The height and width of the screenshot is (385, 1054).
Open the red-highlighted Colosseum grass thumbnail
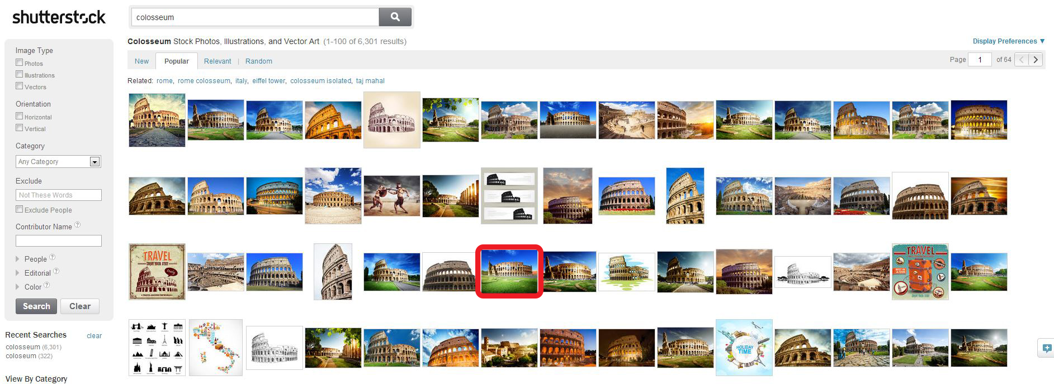click(x=509, y=271)
